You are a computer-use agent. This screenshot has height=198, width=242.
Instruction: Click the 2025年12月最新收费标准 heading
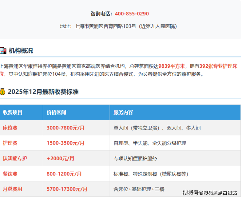pos(43,92)
